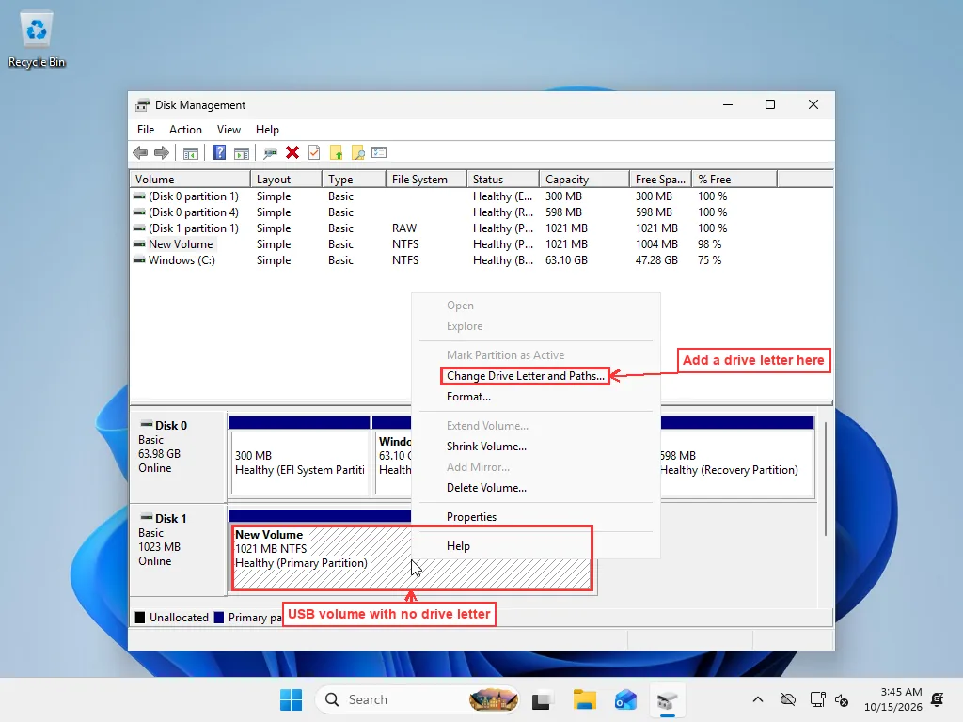Sort by the Layout column header

[x=286, y=180]
